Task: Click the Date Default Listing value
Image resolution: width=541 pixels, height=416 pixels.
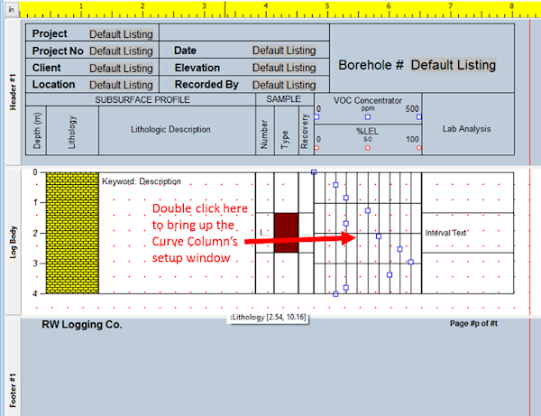Action: click(x=284, y=51)
